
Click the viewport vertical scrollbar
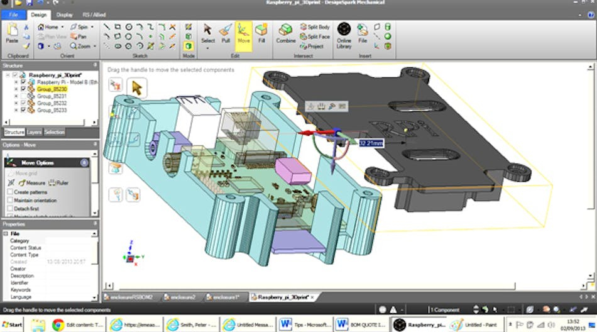tap(590, 172)
